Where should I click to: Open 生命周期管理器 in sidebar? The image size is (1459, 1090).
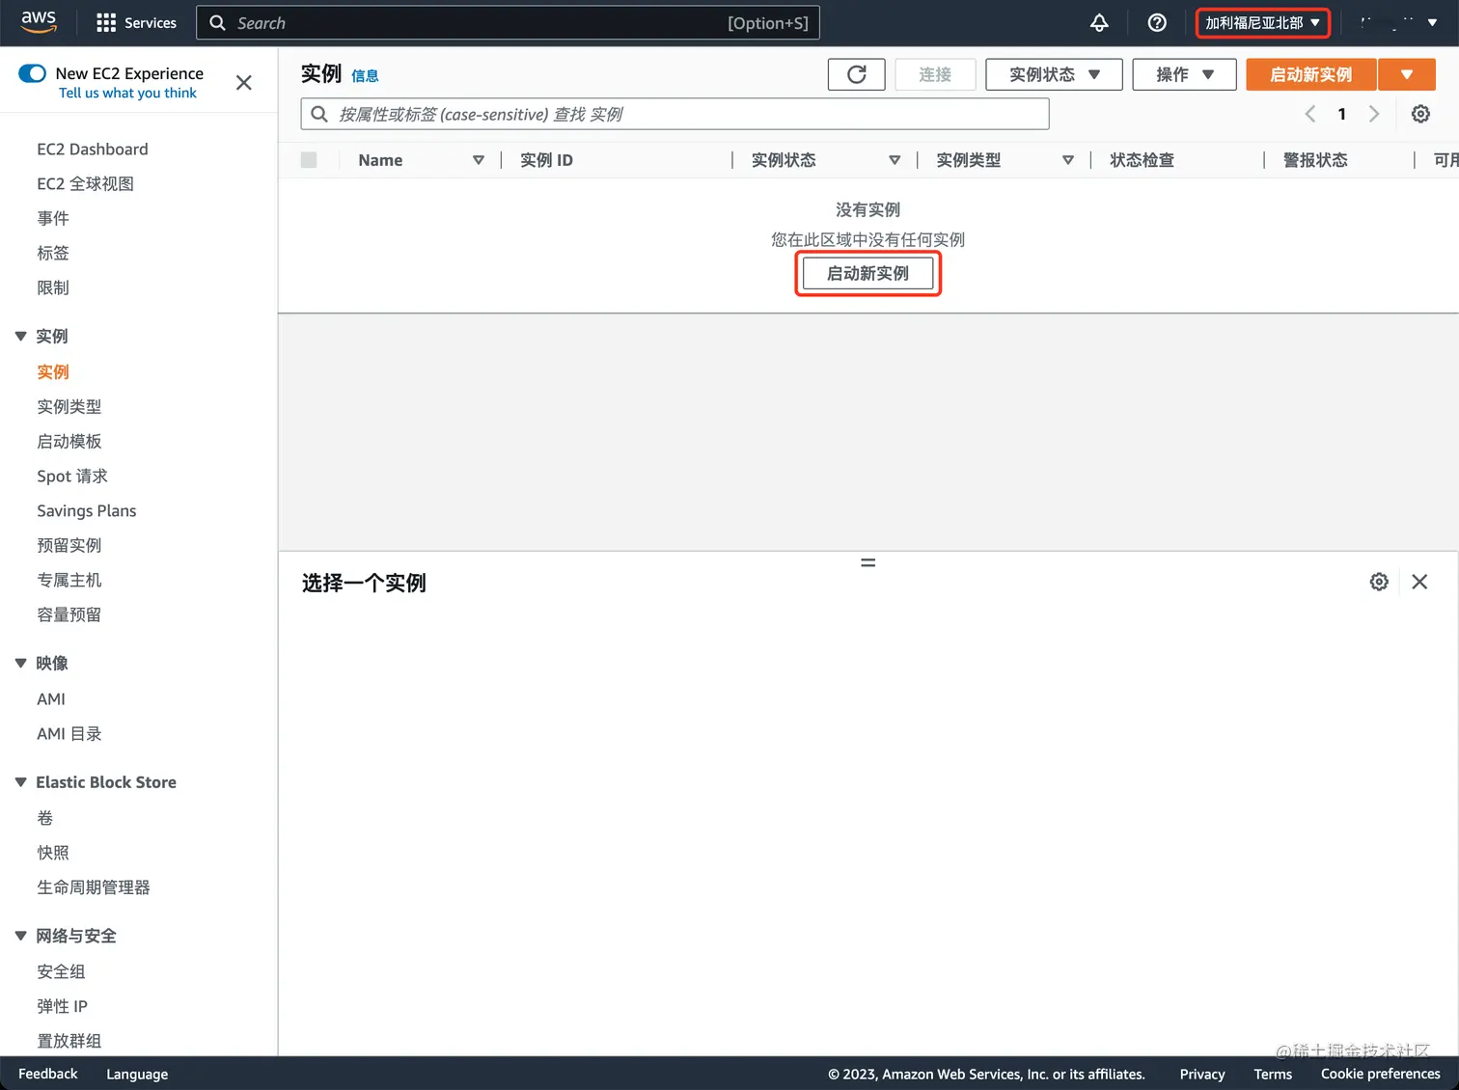click(x=94, y=887)
